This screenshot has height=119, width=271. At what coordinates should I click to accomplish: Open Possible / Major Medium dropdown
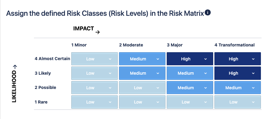pos(190,88)
